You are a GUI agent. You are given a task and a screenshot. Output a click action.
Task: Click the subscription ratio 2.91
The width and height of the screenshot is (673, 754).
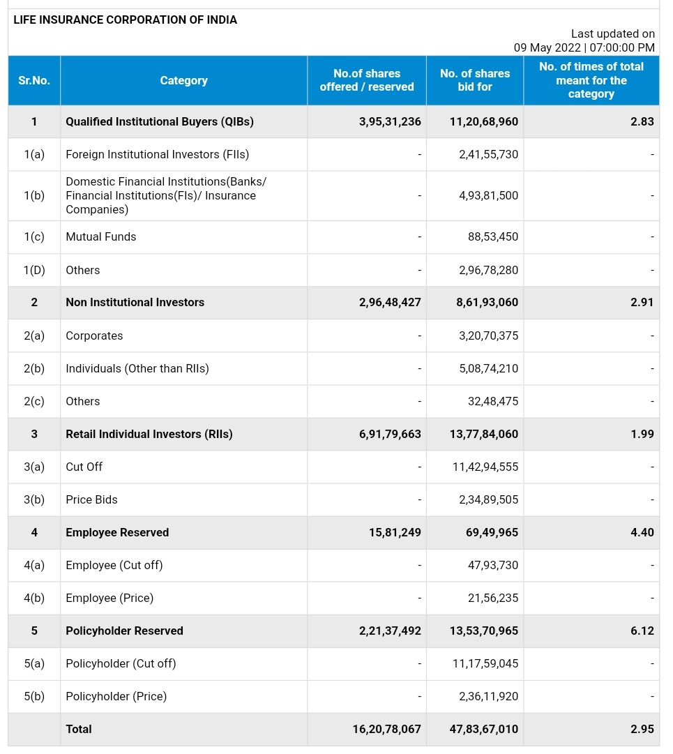pos(642,303)
